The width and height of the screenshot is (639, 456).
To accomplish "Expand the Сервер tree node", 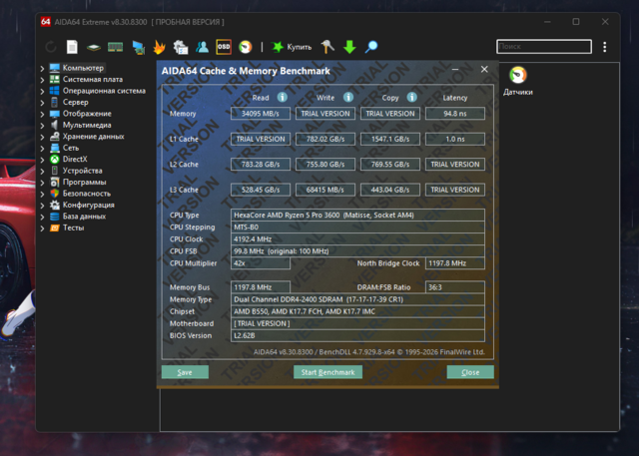I will pyautogui.click(x=42, y=103).
